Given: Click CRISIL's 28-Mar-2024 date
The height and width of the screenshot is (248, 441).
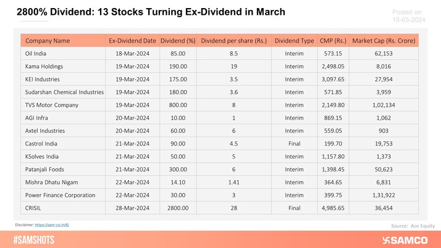Looking at the screenshot, I should pyautogui.click(x=132, y=208).
